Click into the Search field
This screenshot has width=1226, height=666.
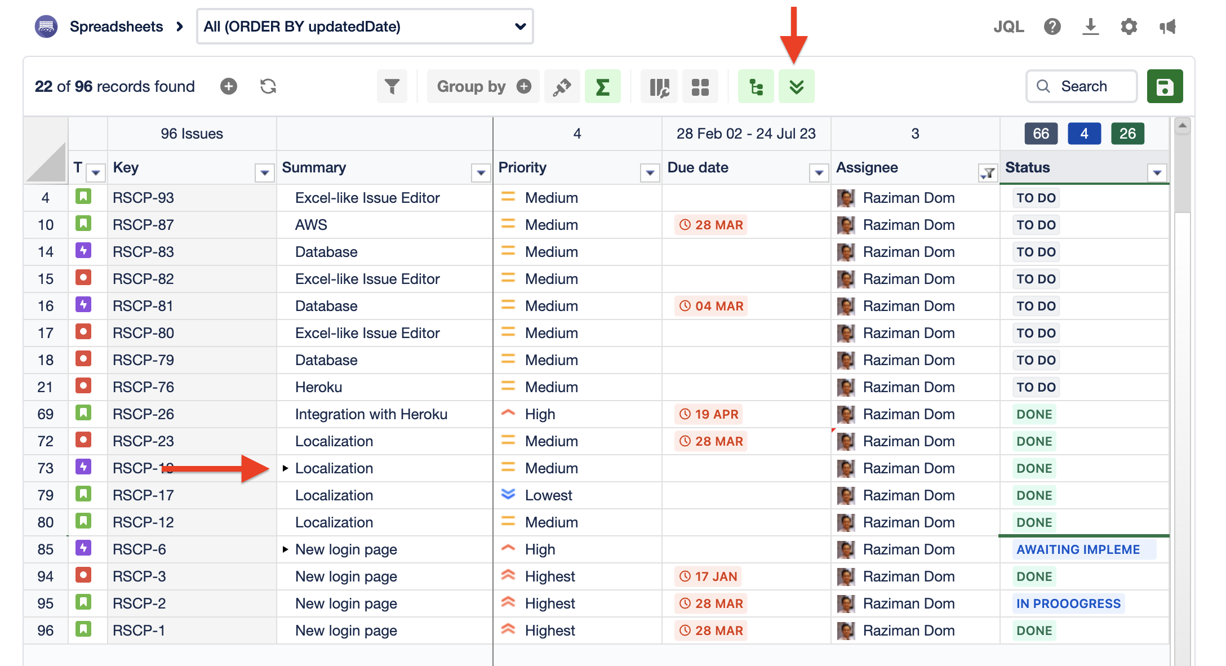pyautogui.click(x=1083, y=87)
